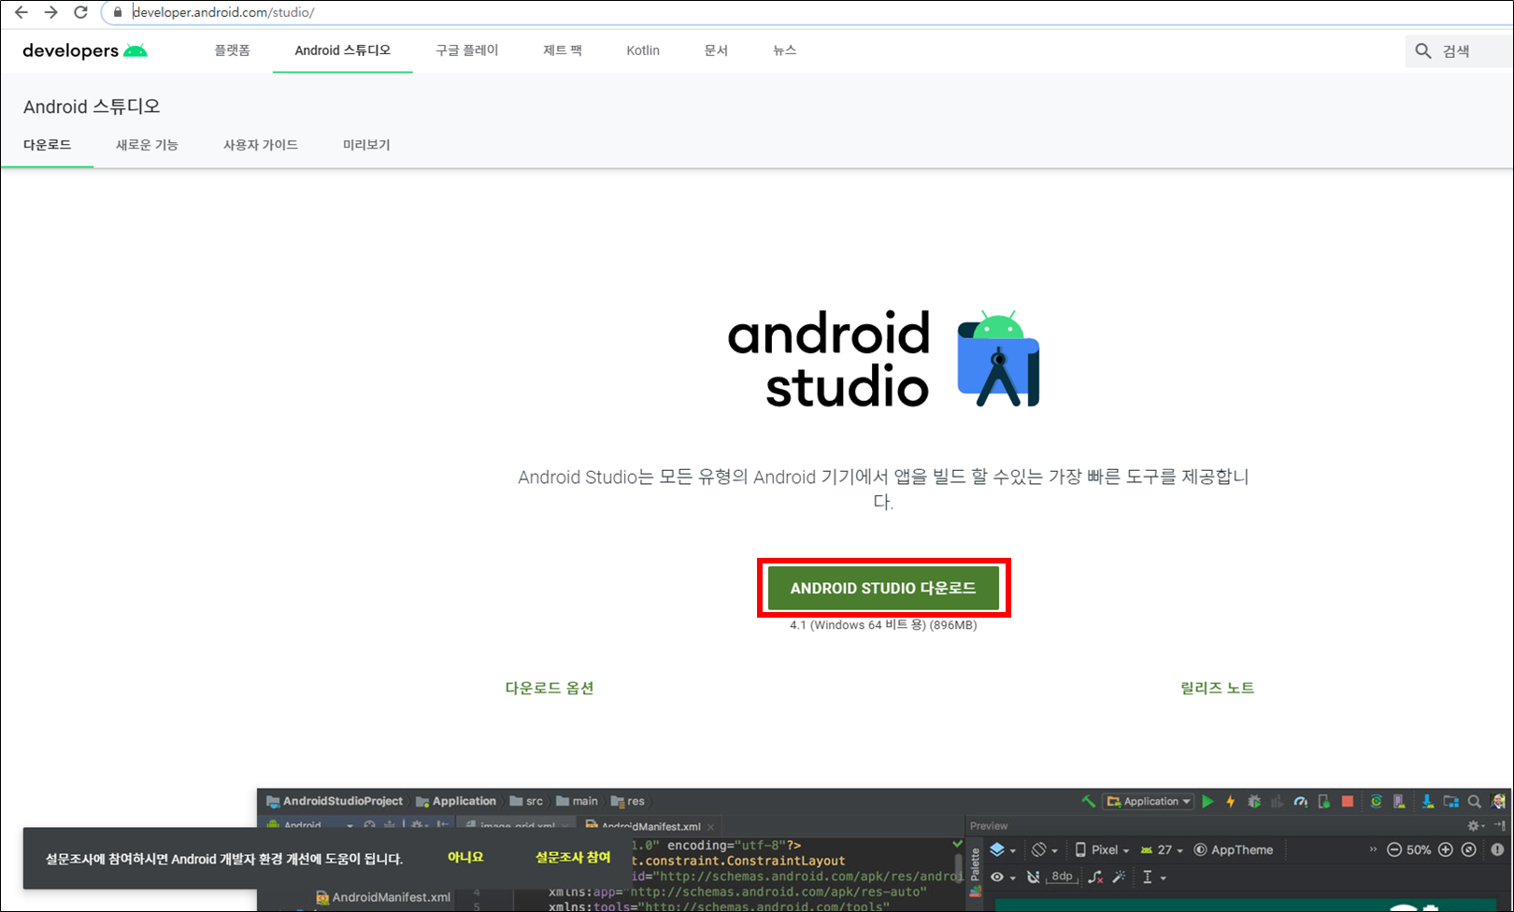This screenshot has width=1514, height=912.
Task: Go back using the browser back arrow
Action: (21, 13)
